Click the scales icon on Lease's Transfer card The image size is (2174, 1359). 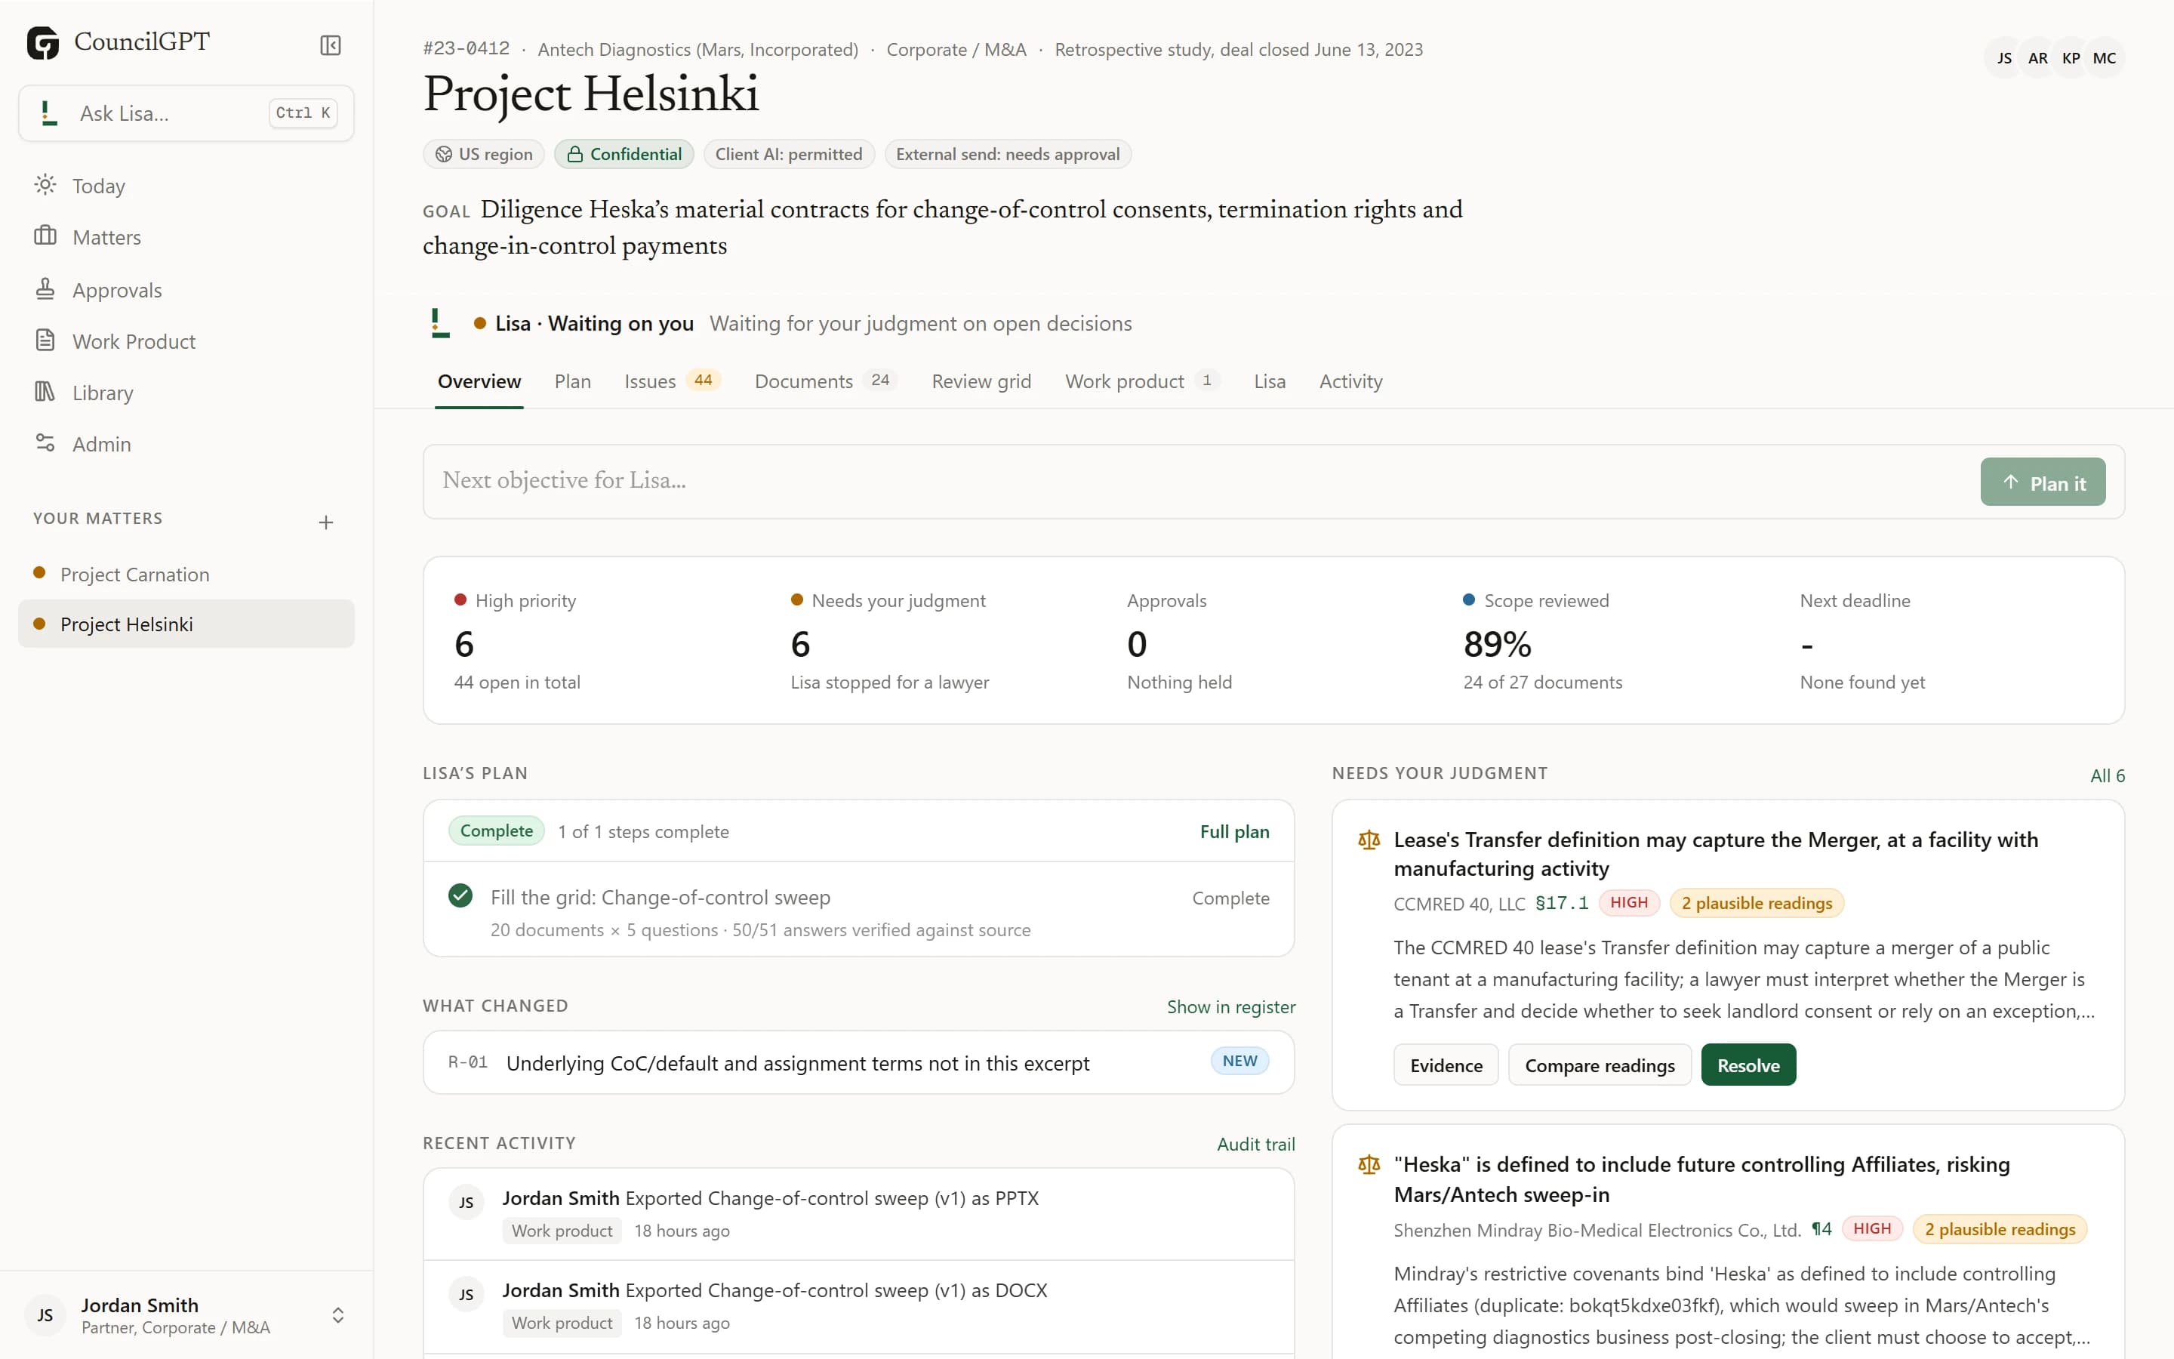[1369, 840]
